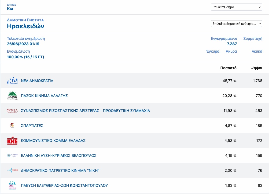
Task: Select the 76 votes value
Action: 260,170
